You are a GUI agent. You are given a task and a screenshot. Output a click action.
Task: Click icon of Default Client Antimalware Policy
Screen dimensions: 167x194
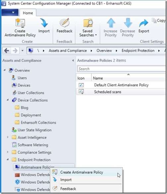[81, 85]
